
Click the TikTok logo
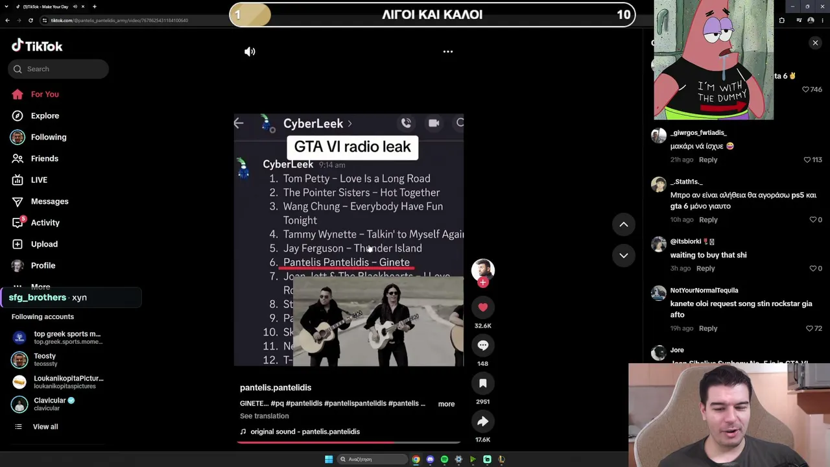[x=37, y=45]
